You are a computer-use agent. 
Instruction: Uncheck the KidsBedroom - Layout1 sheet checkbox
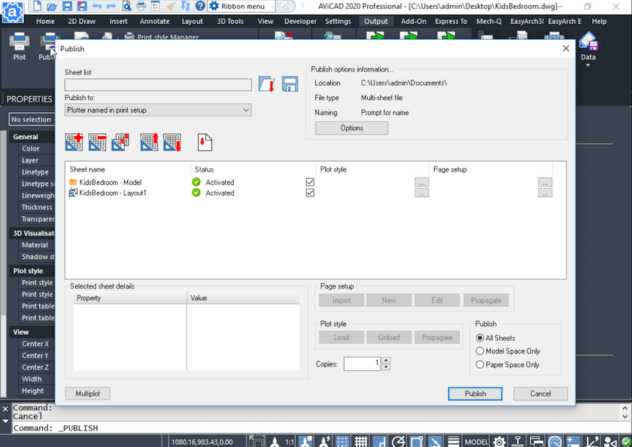click(310, 193)
